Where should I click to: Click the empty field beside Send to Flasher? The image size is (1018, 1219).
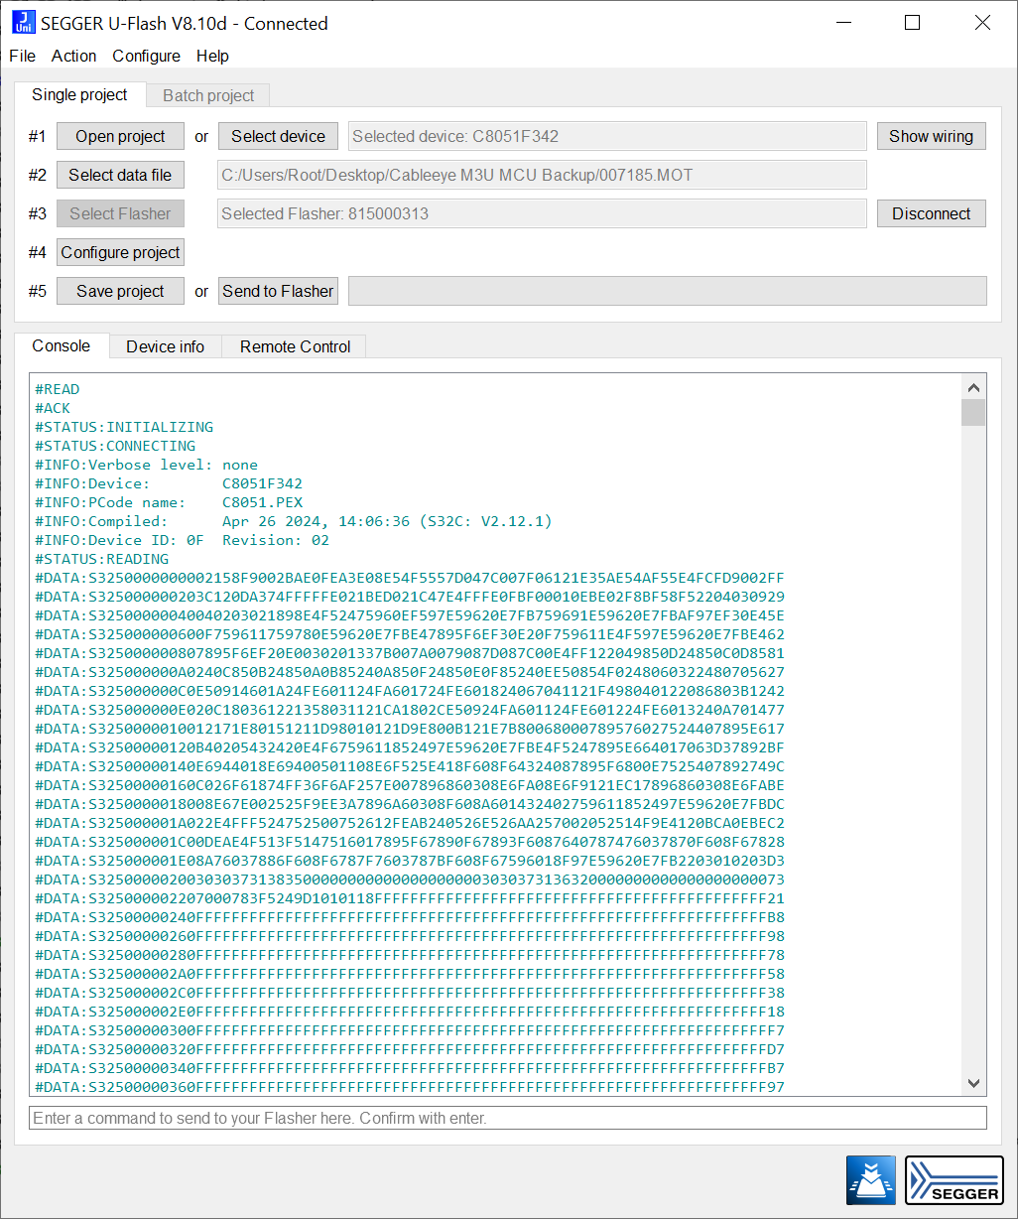click(x=668, y=291)
